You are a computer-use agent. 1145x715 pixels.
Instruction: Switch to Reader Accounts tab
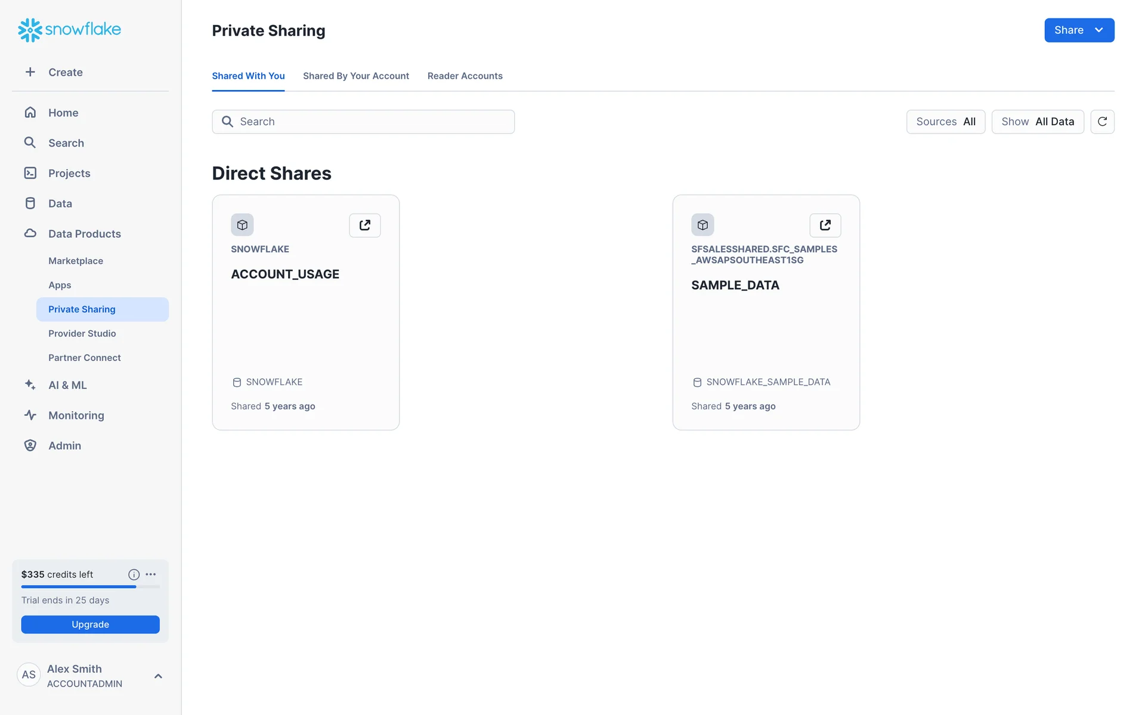[x=465, y=76]
